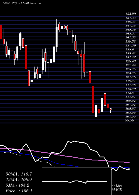Click the 123.45 price axis label

(x=130, y=73)
